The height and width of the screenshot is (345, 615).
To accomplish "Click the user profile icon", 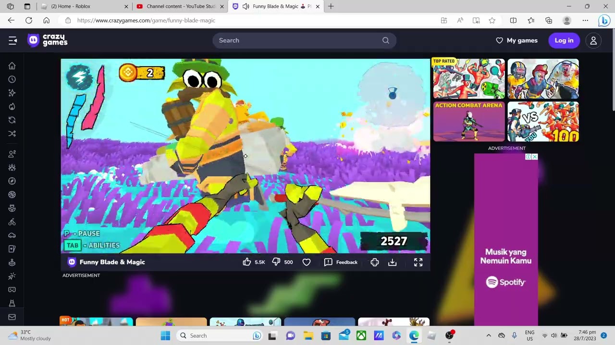I will [593, 41].
